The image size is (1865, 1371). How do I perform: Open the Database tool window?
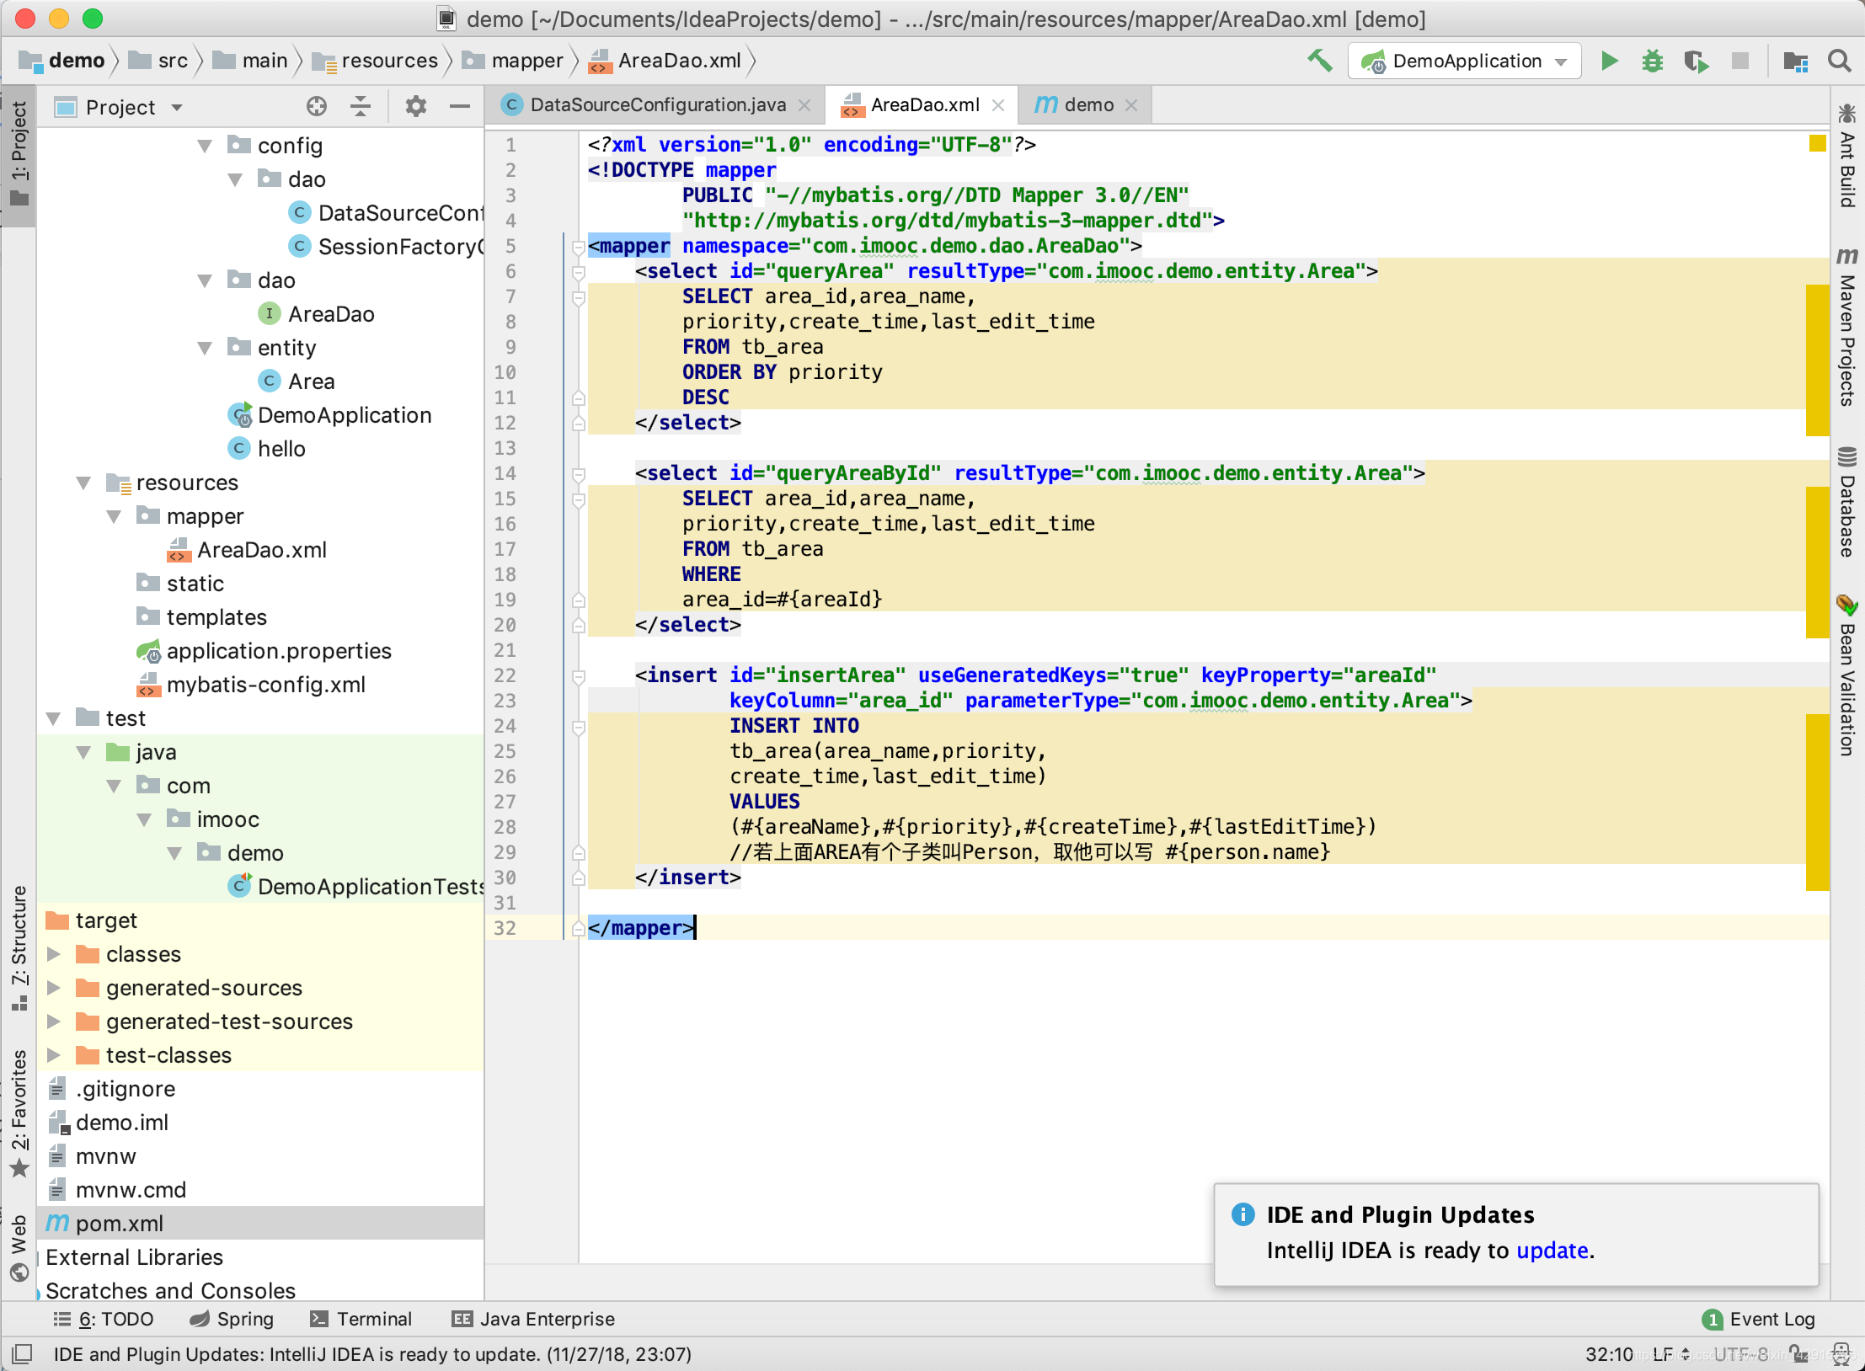click(1846, 502)
